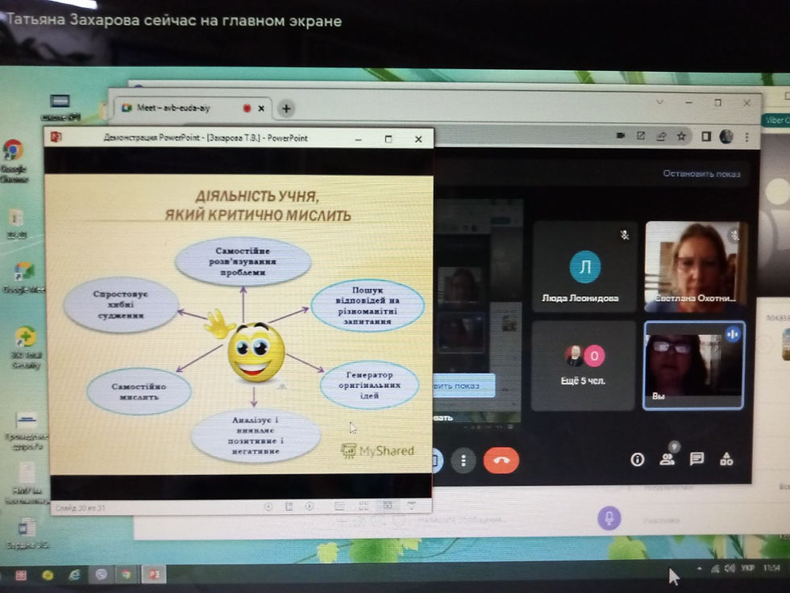This screenshot has width=790, height=593.
Task: Click the Chrome profile avatar
Action: [726, 137]
